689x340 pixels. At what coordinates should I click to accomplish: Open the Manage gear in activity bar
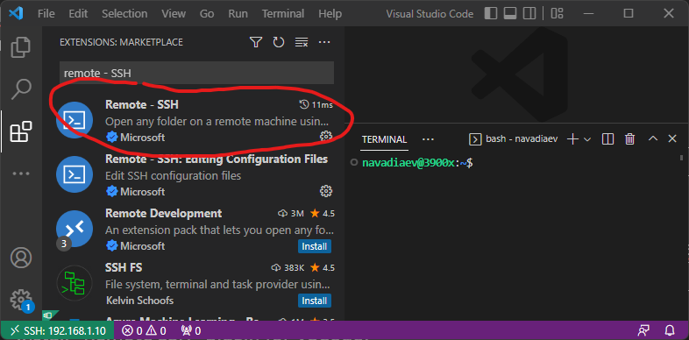(21, 299)
